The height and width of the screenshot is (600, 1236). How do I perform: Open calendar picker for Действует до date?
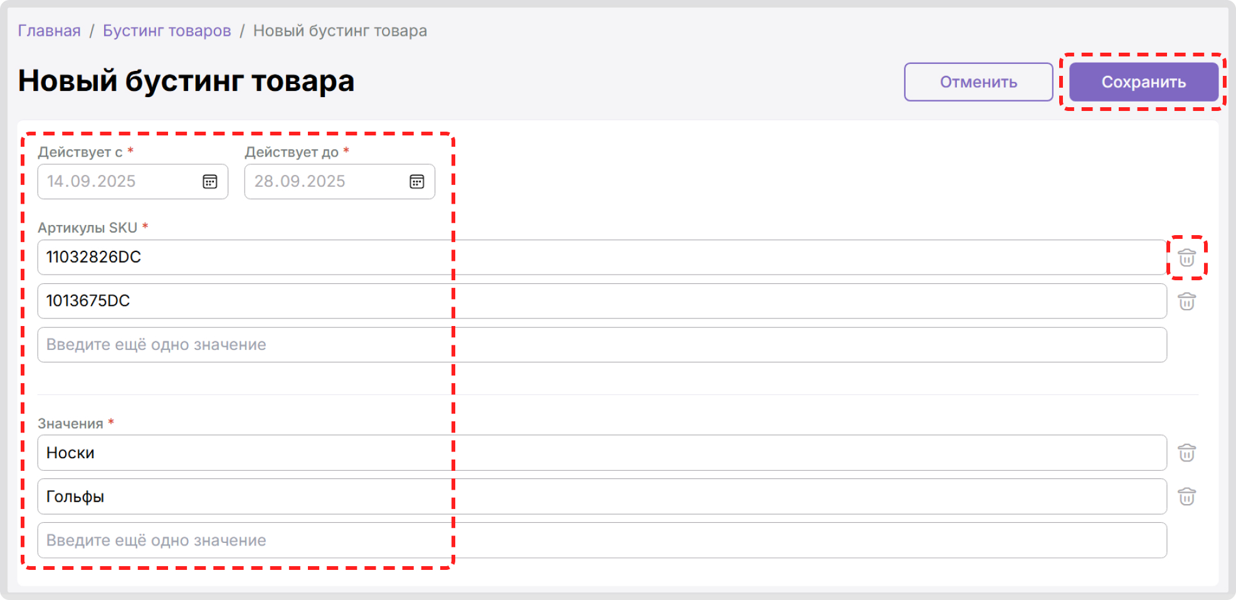tap(416, 182)
